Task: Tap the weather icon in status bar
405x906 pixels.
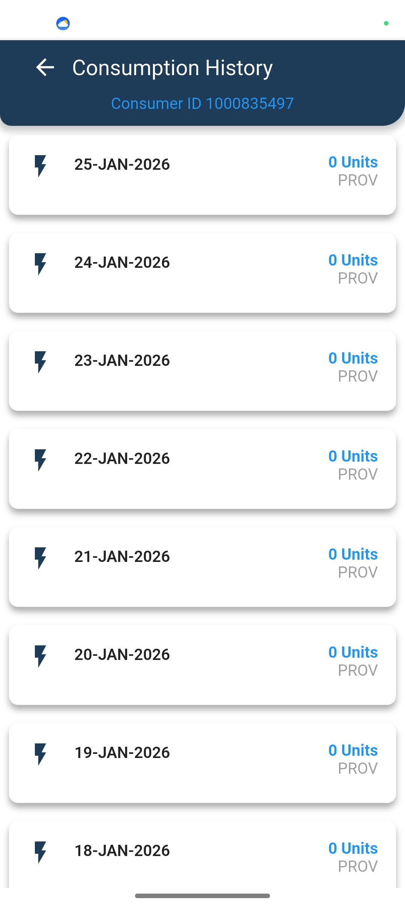Action: (63, 24)
